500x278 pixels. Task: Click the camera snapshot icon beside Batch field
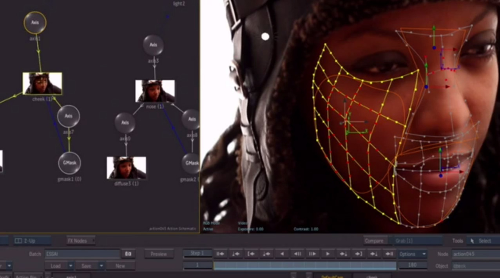128,254
